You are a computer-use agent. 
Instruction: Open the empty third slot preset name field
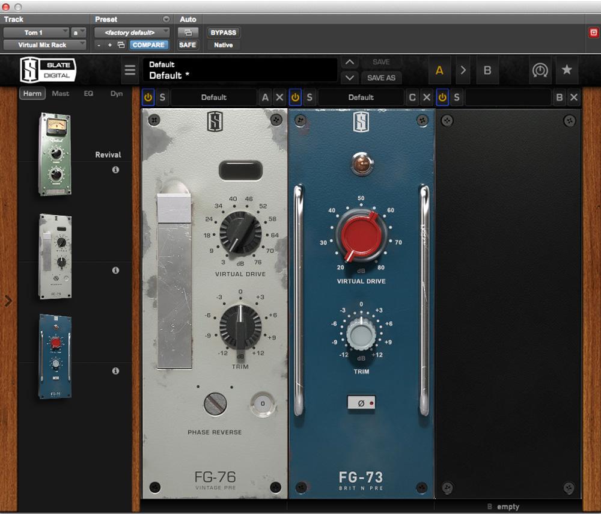click(508, 97)
